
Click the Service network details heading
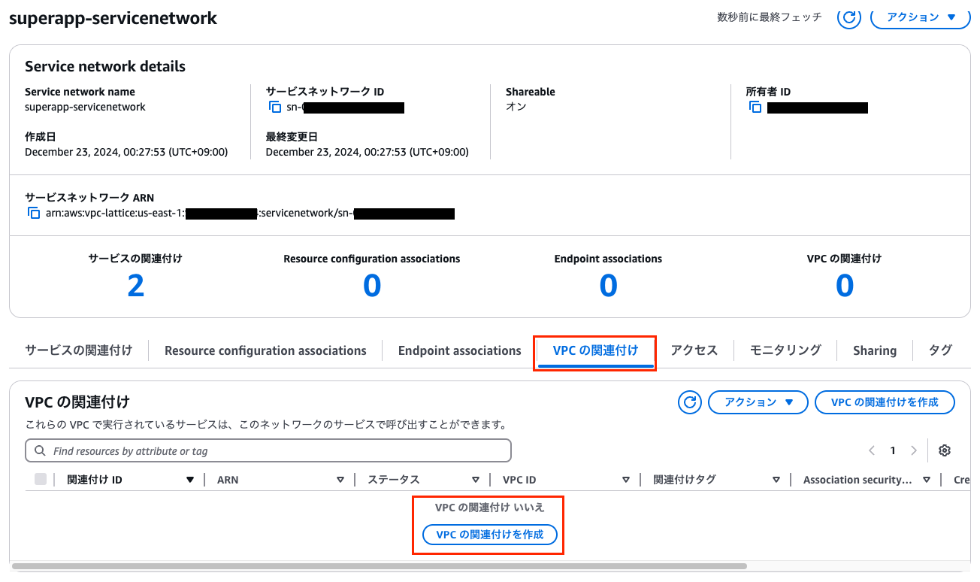(x=105, y=66)
